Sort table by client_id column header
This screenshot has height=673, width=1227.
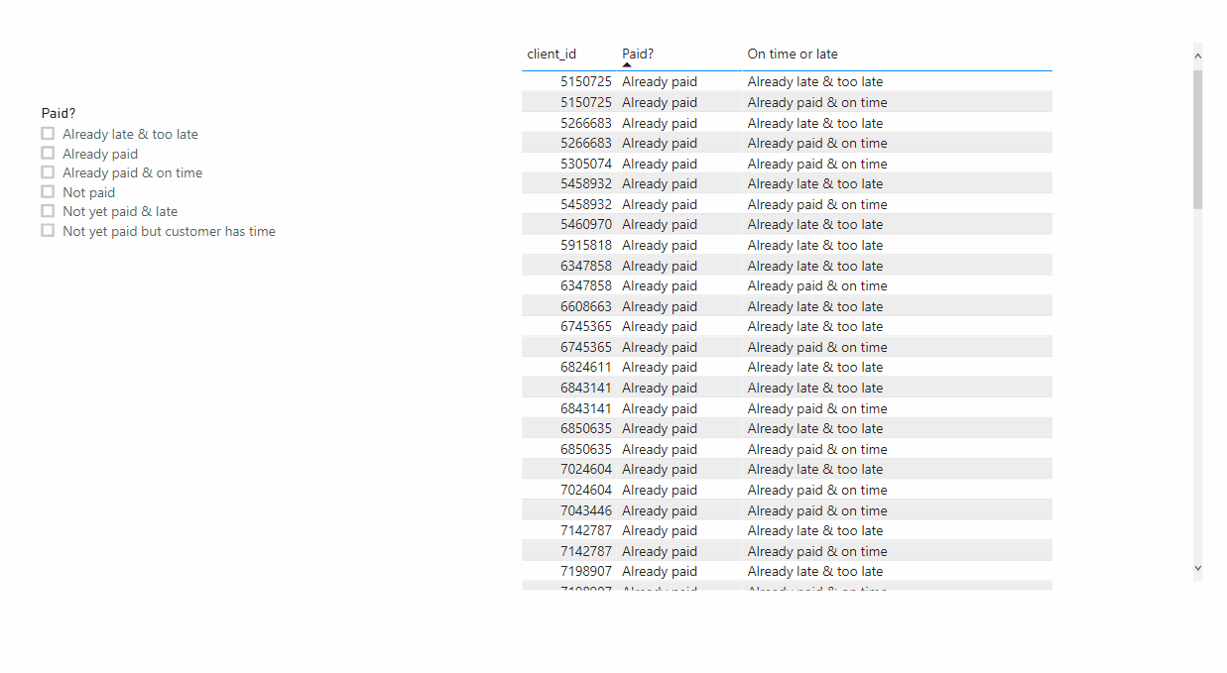(x=552, y=54)
